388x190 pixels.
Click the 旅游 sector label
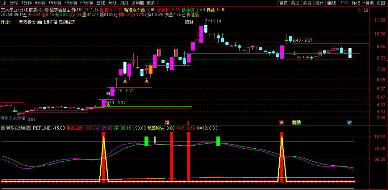tap(189, 22)
